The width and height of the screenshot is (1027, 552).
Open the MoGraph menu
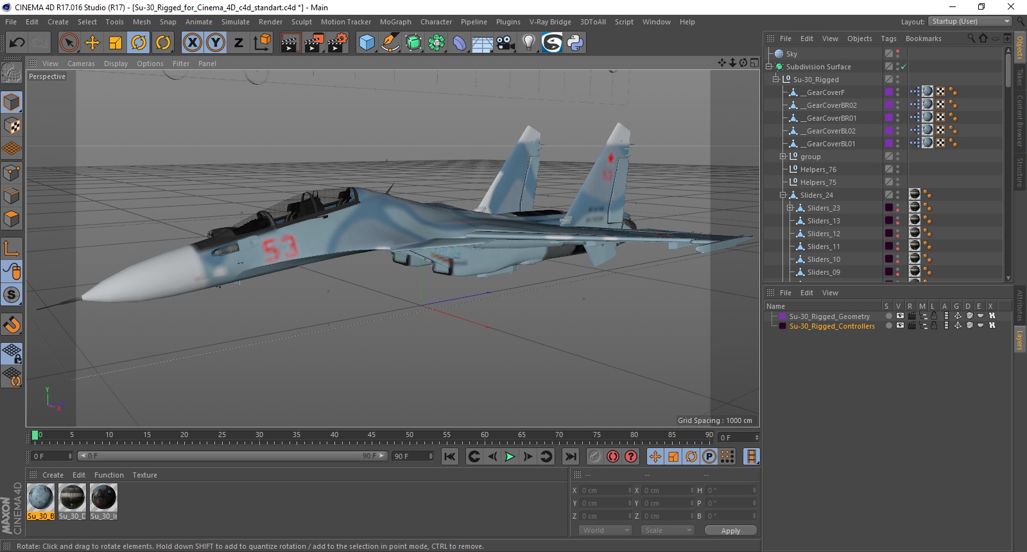pos(395,22)
